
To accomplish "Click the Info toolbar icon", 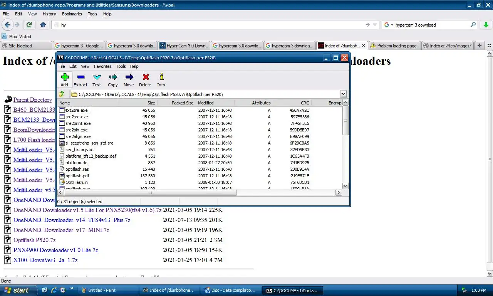I will [161, 80].
